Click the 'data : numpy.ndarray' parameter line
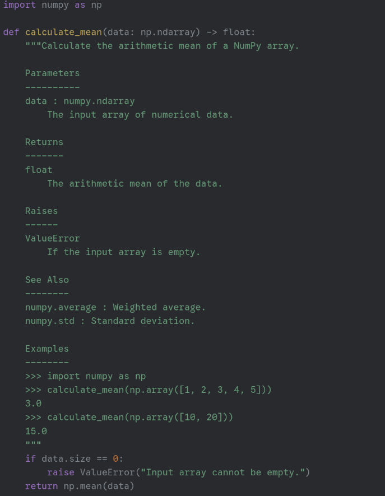The image size is (385, 496). click(x=80, y=101)
